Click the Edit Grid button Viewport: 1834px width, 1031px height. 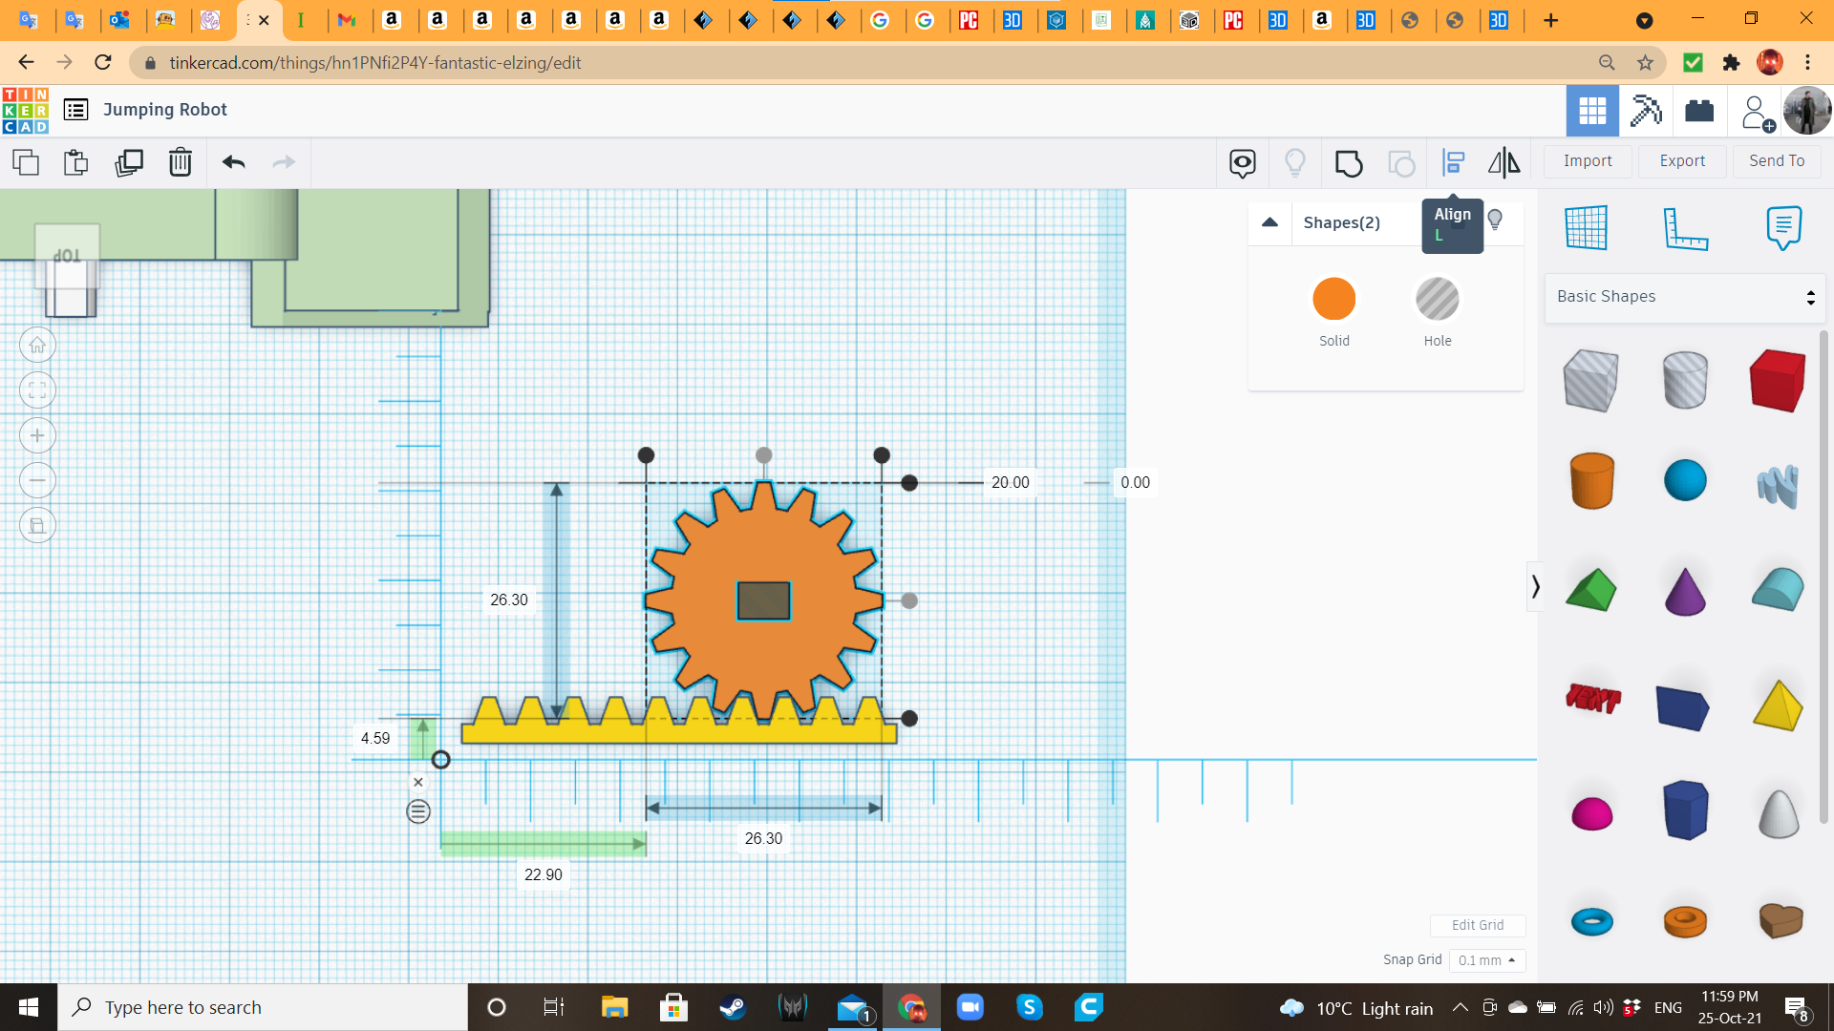click(1477, 925)
